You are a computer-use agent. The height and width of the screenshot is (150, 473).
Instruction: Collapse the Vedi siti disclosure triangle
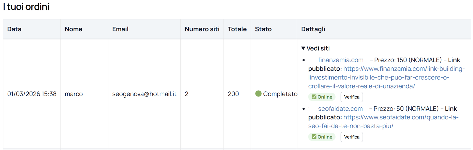pos(303,48)
